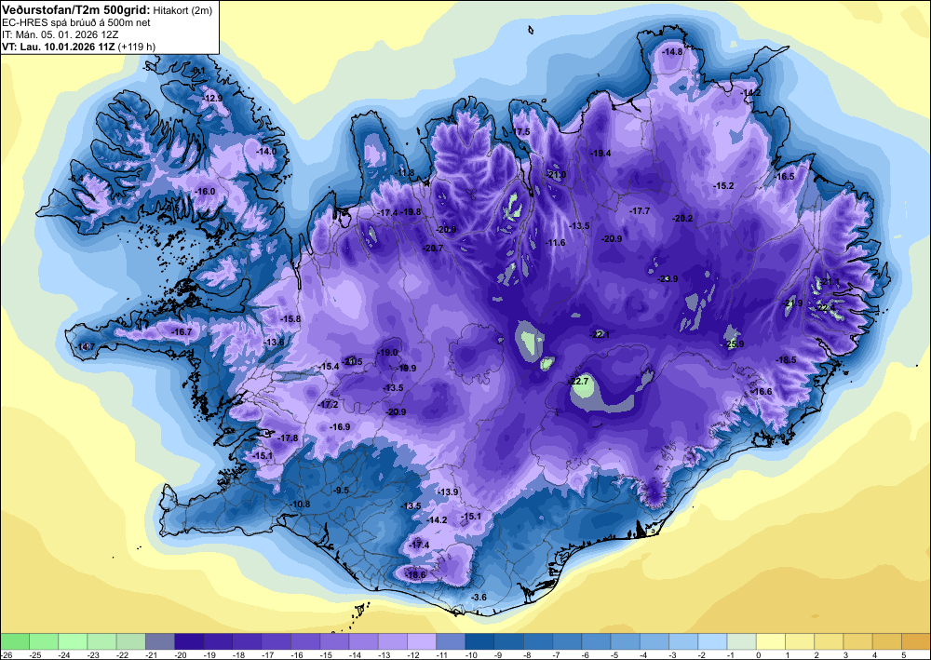Select the -21.1 east fjords label
Viewport: 931px width, 660px height.
[830, 282]
